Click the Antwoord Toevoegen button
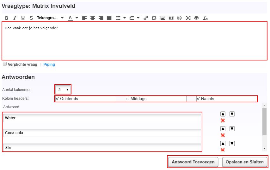 coord(193,162)
